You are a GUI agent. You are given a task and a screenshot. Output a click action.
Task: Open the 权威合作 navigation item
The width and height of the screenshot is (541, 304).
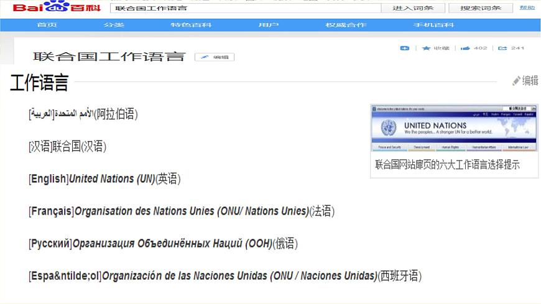tap(346, 25)
